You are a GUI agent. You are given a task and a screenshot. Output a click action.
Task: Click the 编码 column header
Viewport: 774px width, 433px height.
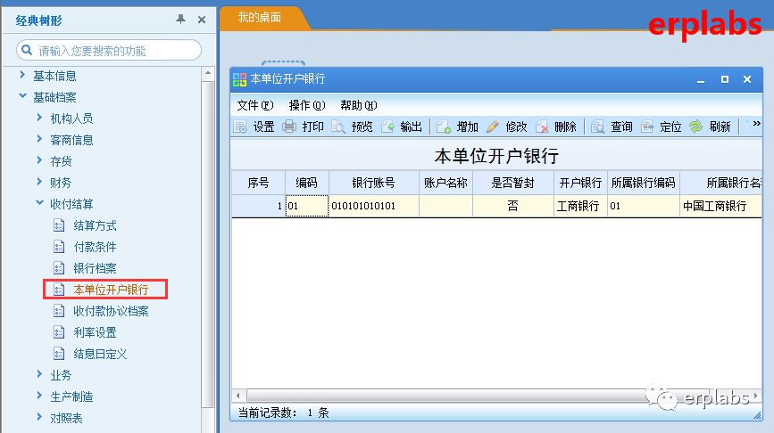pyautogui.click(x=306, y=183)
